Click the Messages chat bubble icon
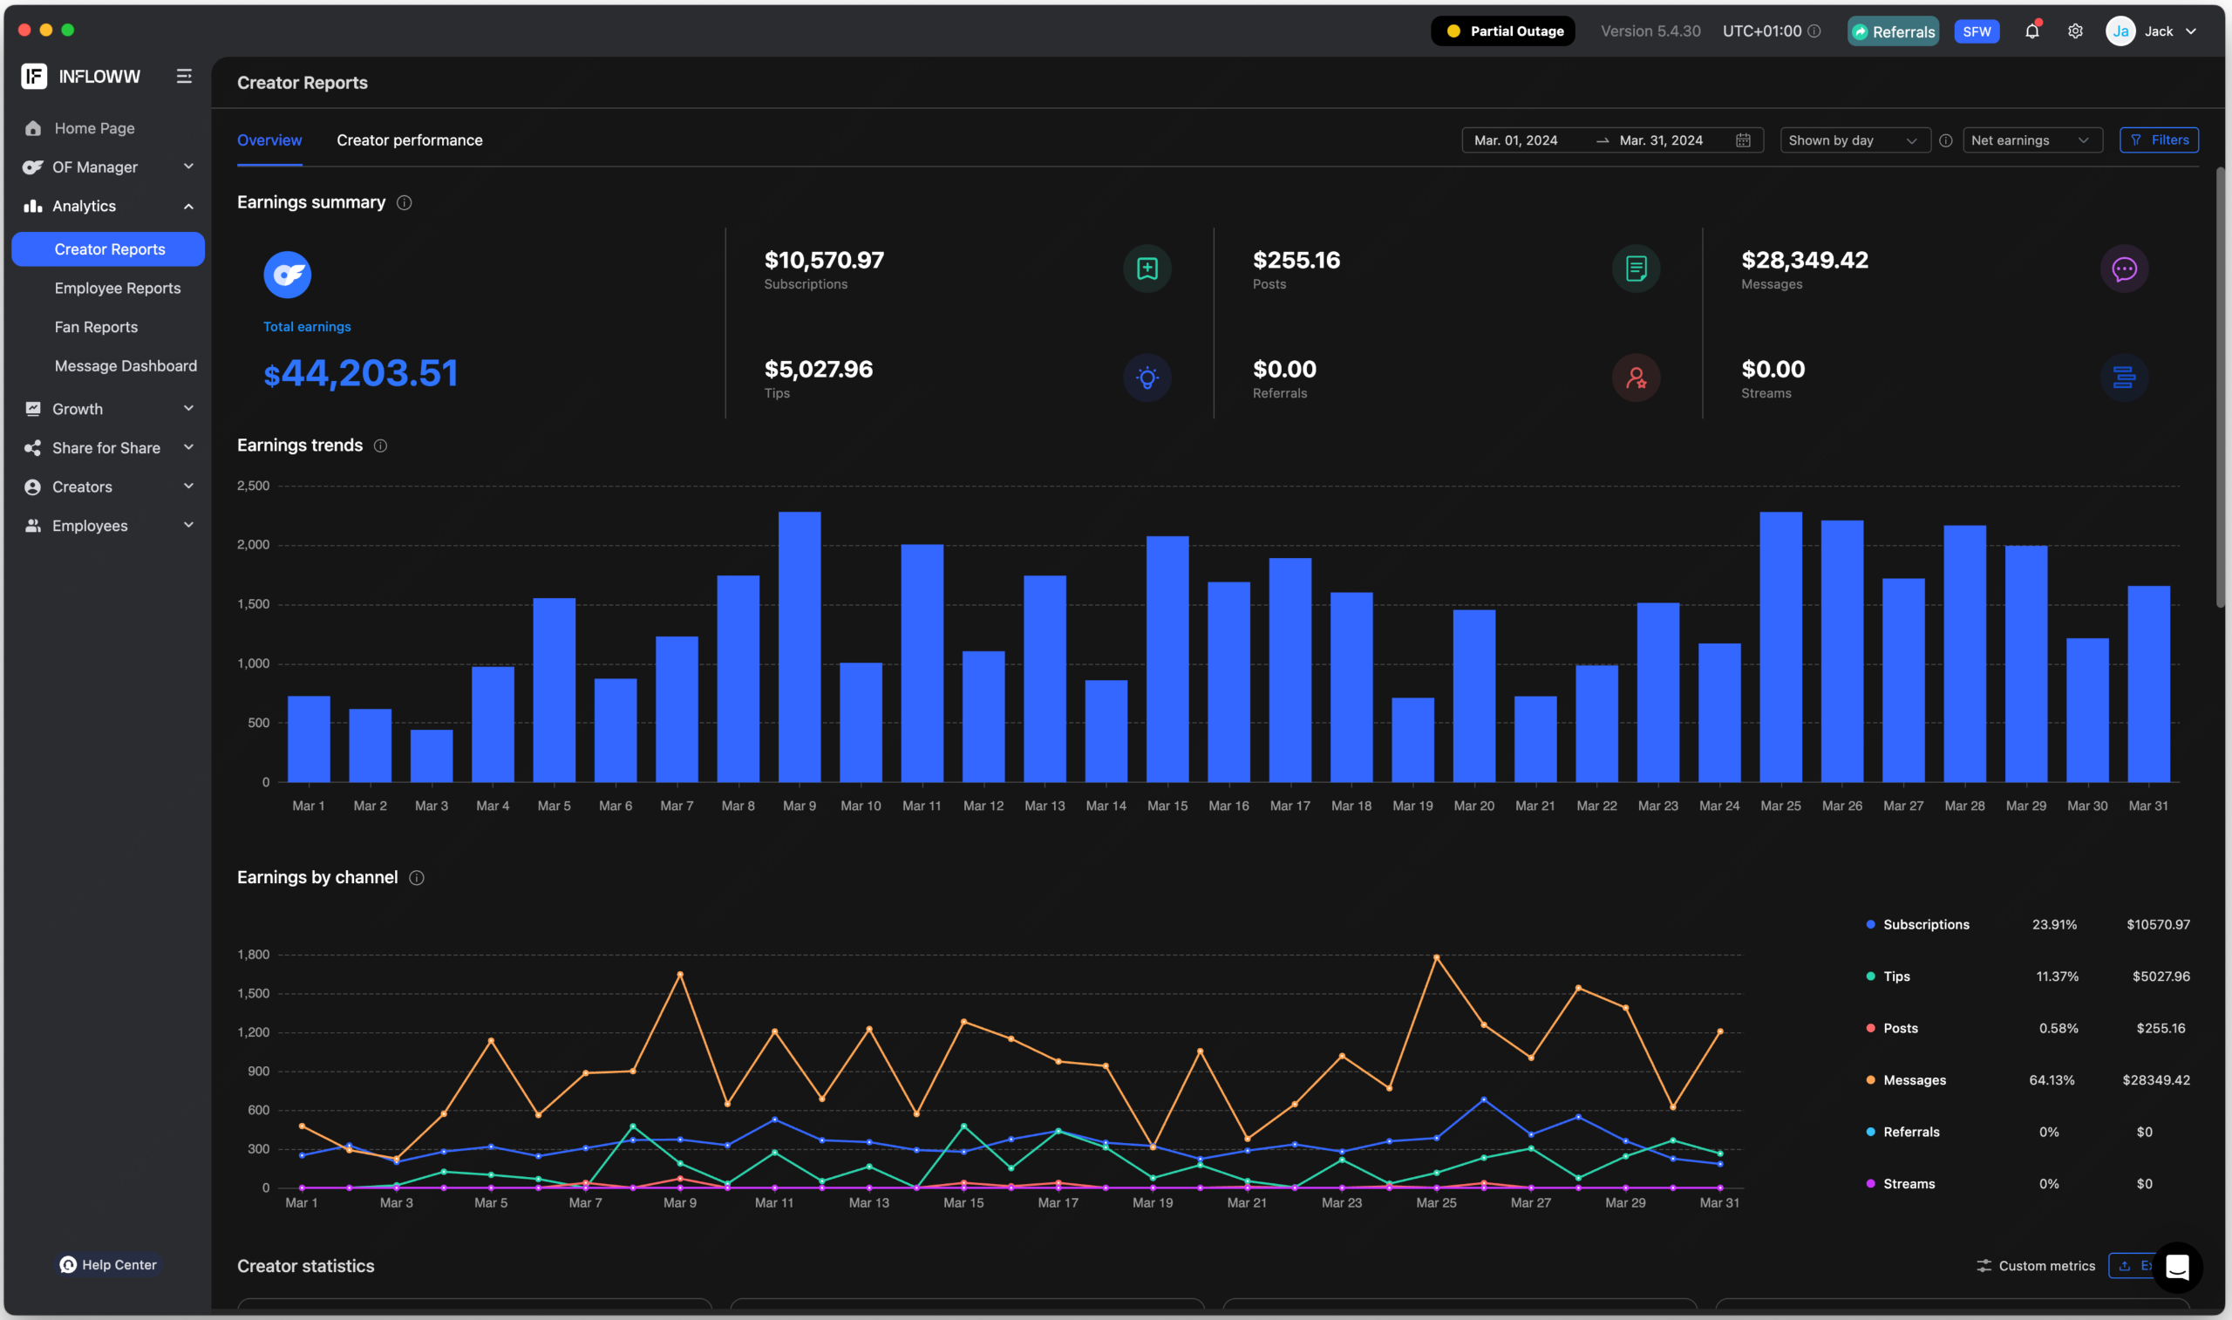Viewport: 2232px width, 1320px height. (2124, 269)
